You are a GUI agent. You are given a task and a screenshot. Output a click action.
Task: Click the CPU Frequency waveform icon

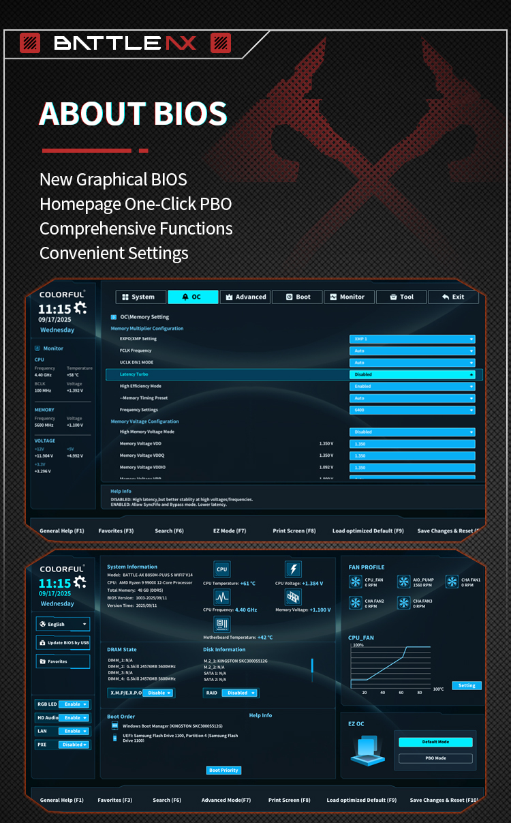[x=222, y=597]
